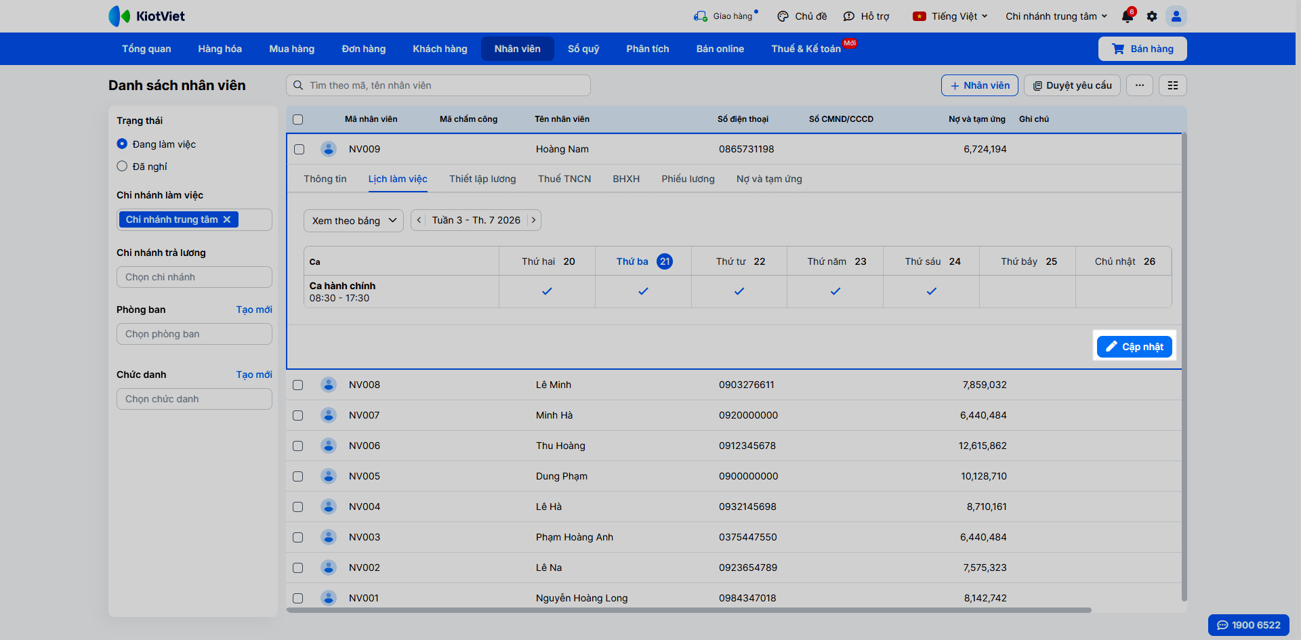Click the employee search field
This screenshot has height=640, width=1301.
(x=438, y=85)
